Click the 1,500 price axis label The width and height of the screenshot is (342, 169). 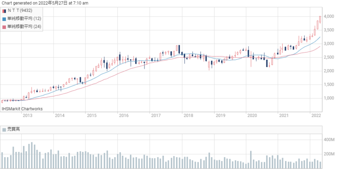pos(329,84)
